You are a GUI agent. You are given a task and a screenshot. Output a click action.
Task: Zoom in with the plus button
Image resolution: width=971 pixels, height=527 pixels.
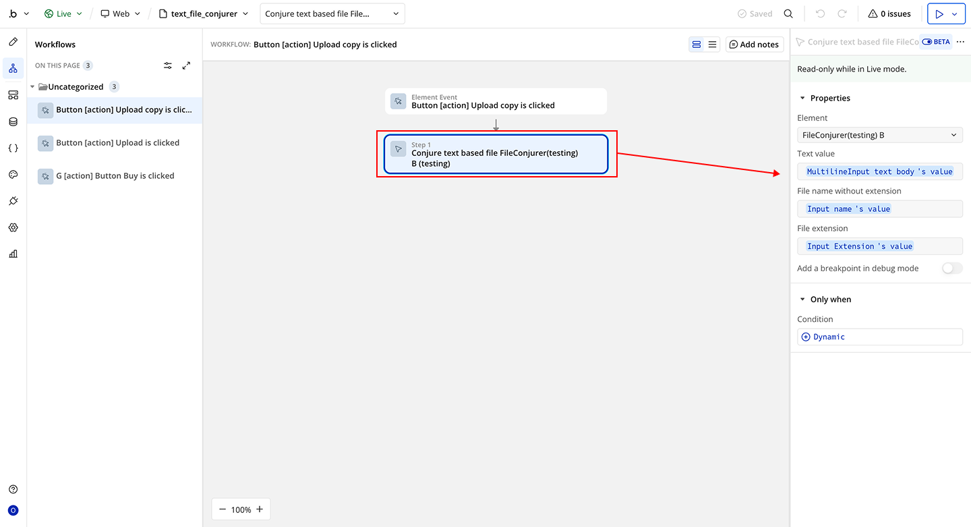(x=259, y=509)
